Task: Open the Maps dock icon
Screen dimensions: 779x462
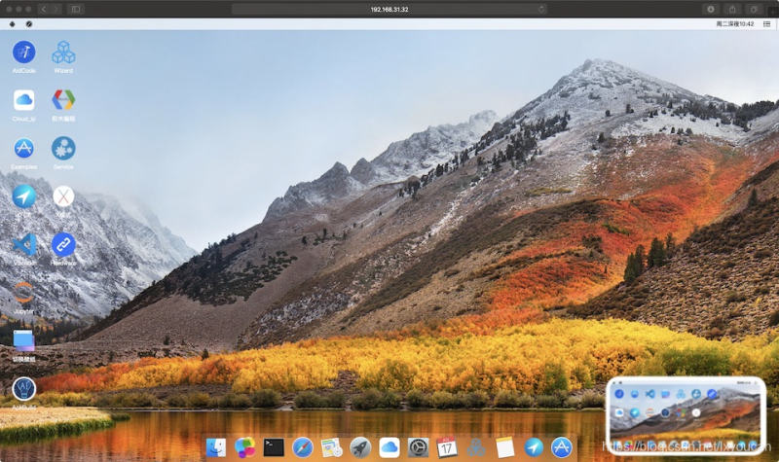Action: click(331, 447)
